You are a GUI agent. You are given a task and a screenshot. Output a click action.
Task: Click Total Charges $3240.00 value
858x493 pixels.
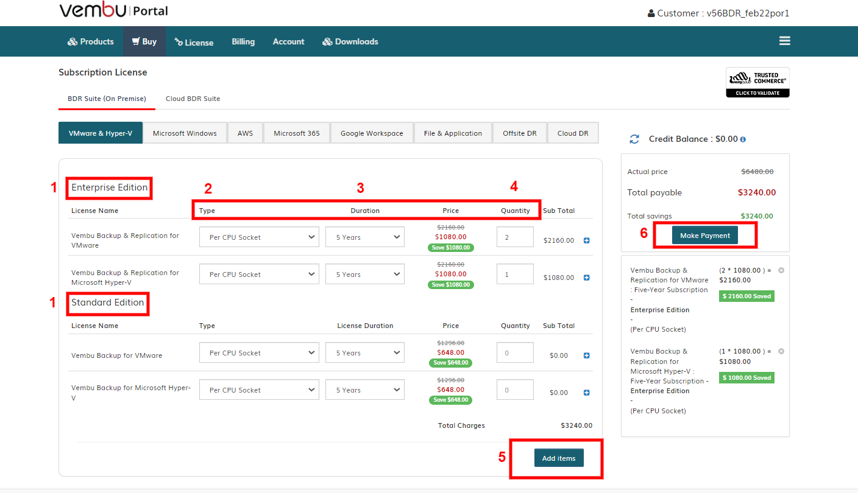pos(576,426)
